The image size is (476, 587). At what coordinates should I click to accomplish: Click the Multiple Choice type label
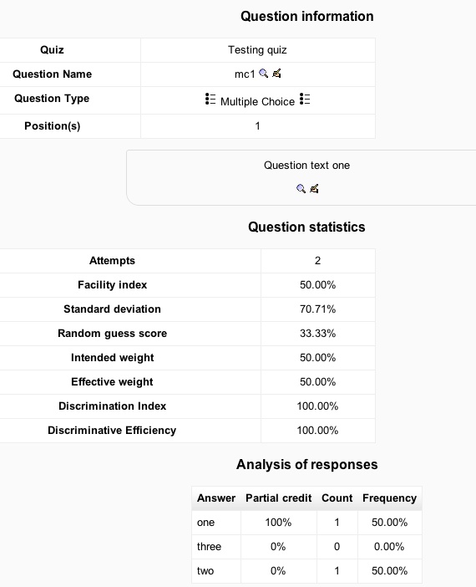pos(258,102)
